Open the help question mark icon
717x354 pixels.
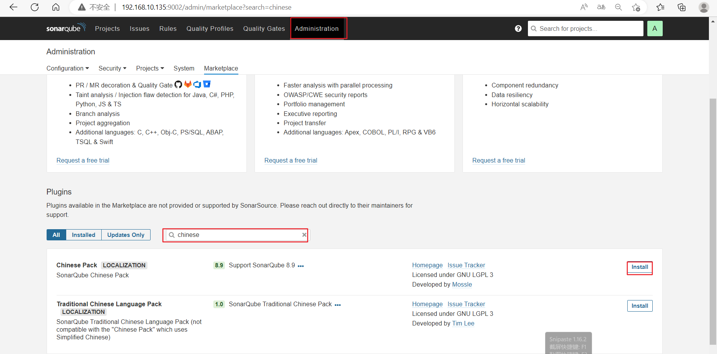(518, 29)
